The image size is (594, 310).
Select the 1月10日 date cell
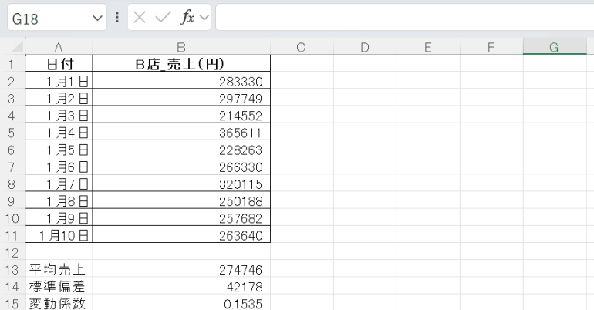coord(59,235)
